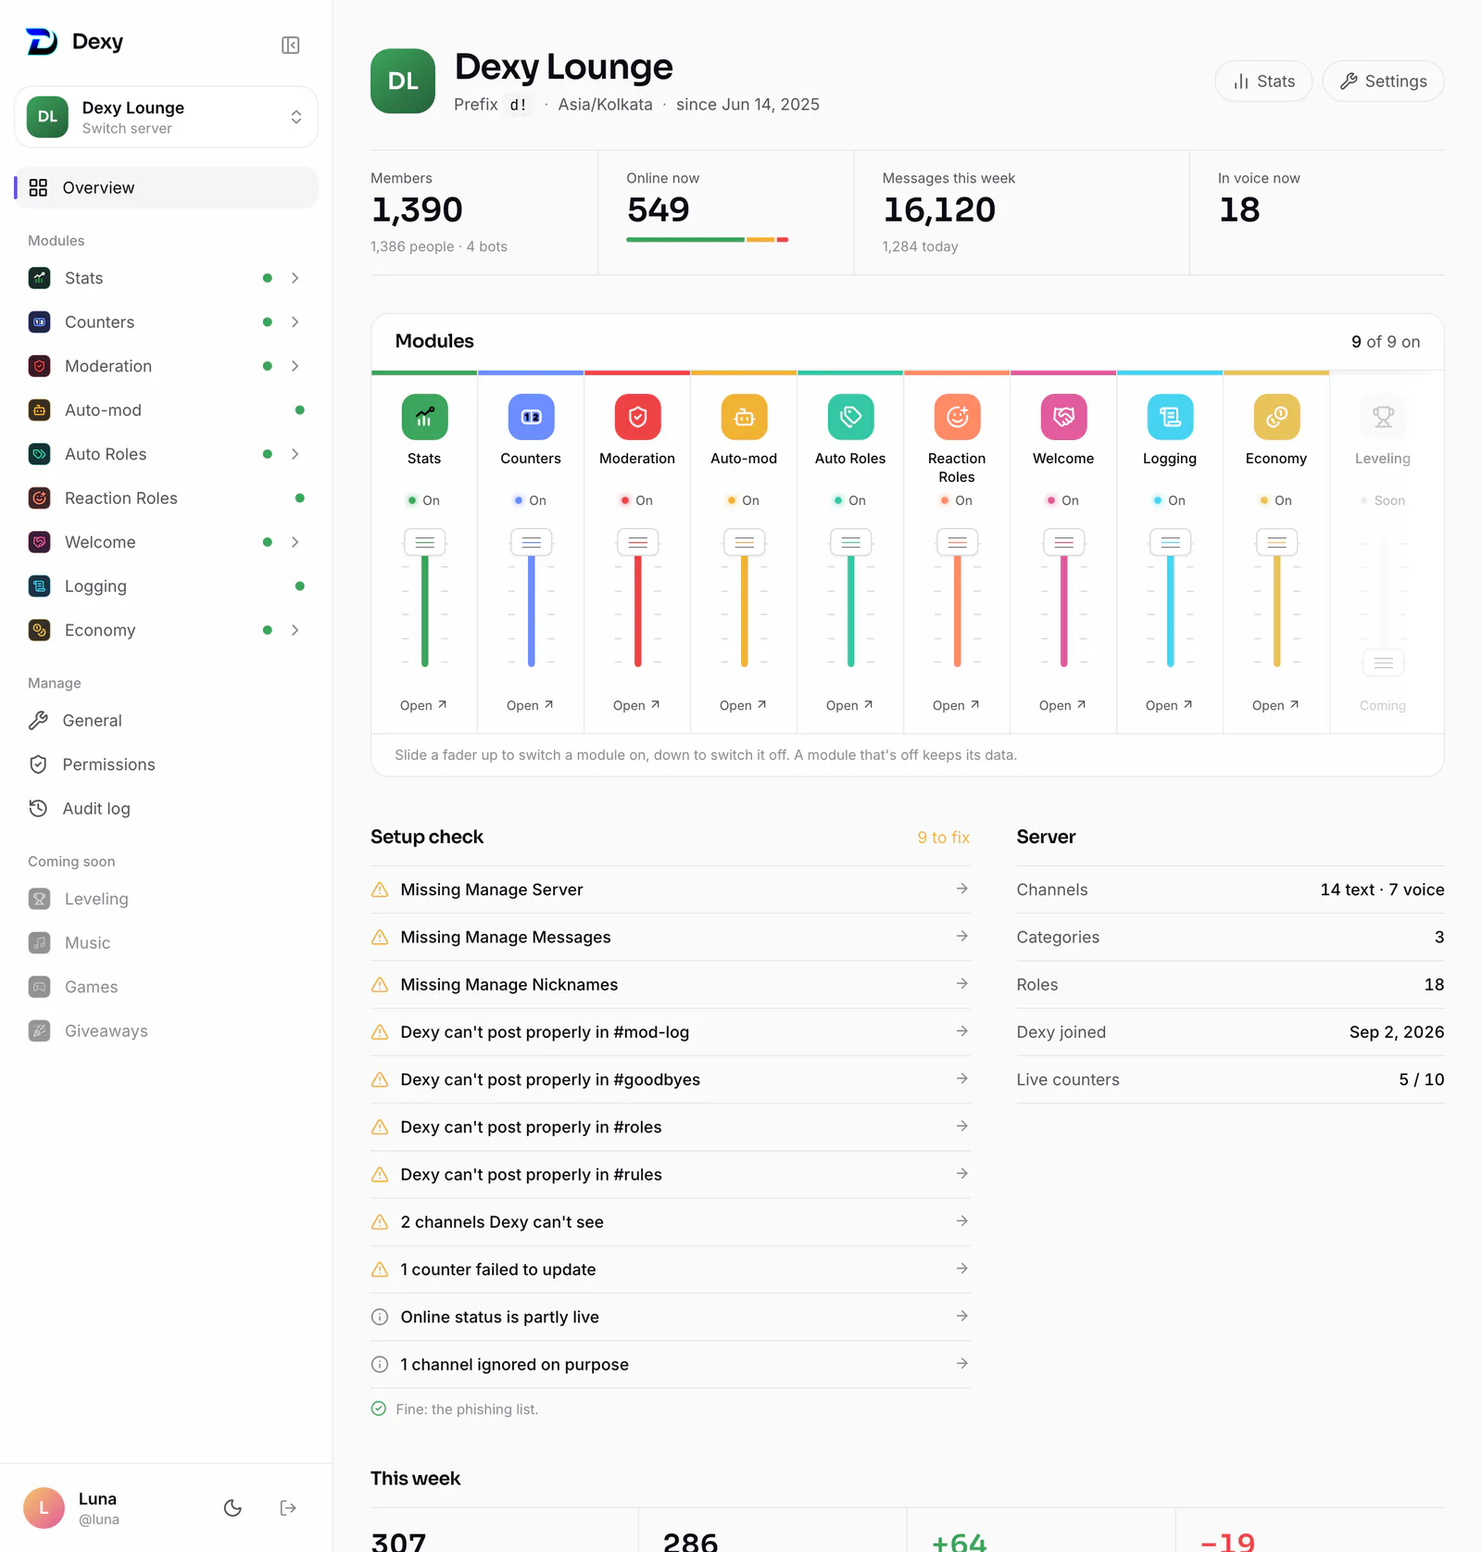Click the Auto Roles tag card icon
Image resolution: width=1482 pixels, height=1552 pixels.
point(850,417)
